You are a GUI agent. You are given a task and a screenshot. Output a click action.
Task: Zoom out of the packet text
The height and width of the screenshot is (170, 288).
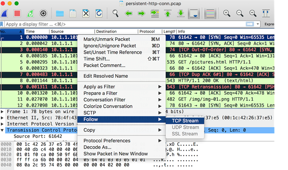(240, 13)
